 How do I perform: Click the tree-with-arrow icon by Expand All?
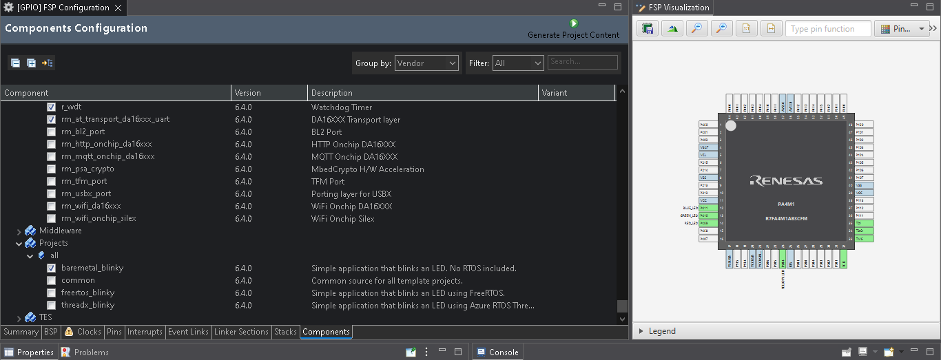tap(48, 63)
